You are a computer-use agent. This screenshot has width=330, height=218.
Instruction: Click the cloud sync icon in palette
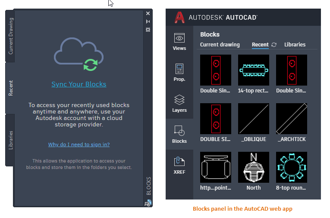(79, 56)
